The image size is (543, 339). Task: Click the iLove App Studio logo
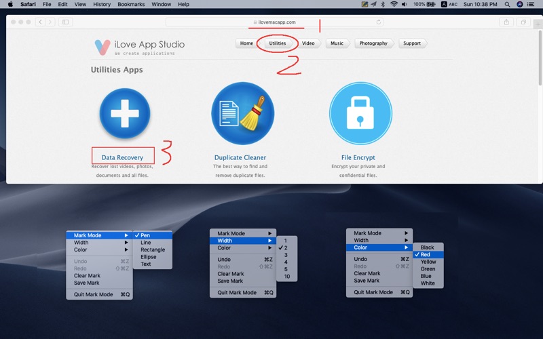click(x=140, y=47)
